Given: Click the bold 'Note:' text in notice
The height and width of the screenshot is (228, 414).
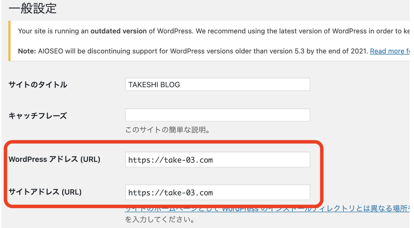Looking at the screenshot, I should pos(26,51).
